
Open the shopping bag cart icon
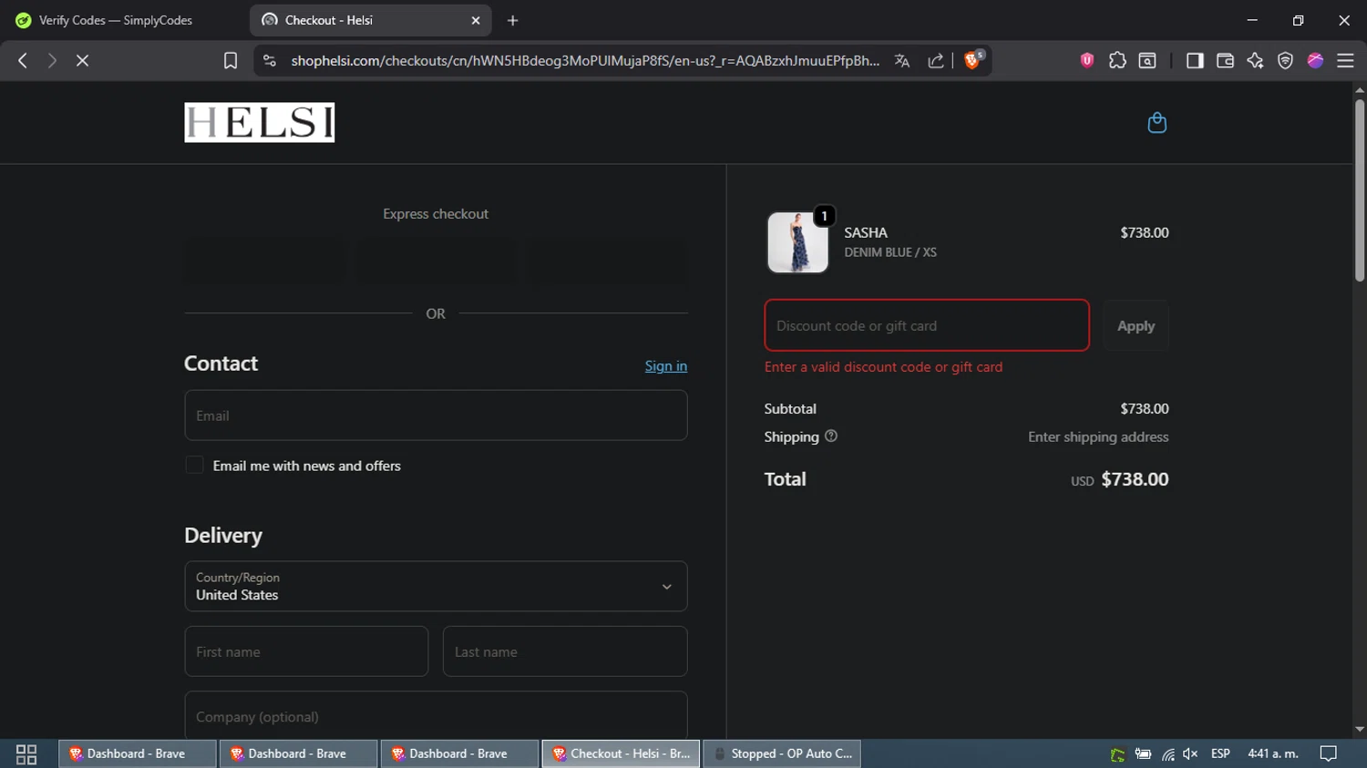[1156, 123]
